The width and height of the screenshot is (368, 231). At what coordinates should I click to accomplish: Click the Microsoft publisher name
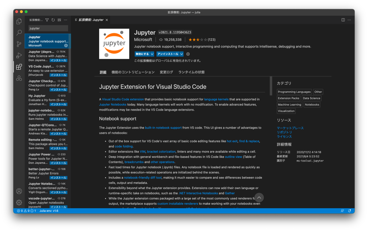point(143,40)
